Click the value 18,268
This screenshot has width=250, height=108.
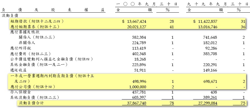point(140,59)
